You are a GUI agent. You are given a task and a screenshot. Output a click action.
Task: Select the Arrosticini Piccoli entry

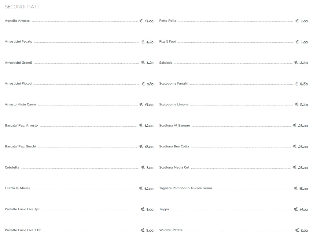coord(18,84)
